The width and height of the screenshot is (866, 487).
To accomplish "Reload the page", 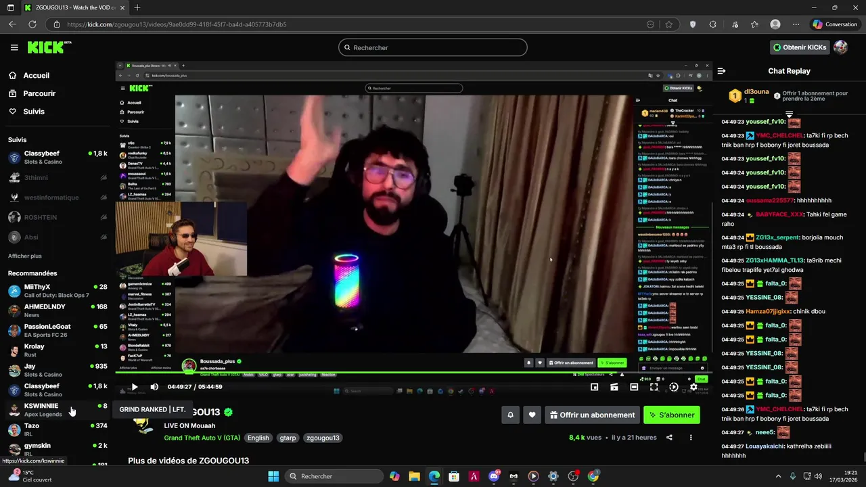I will tap(32, 24).
